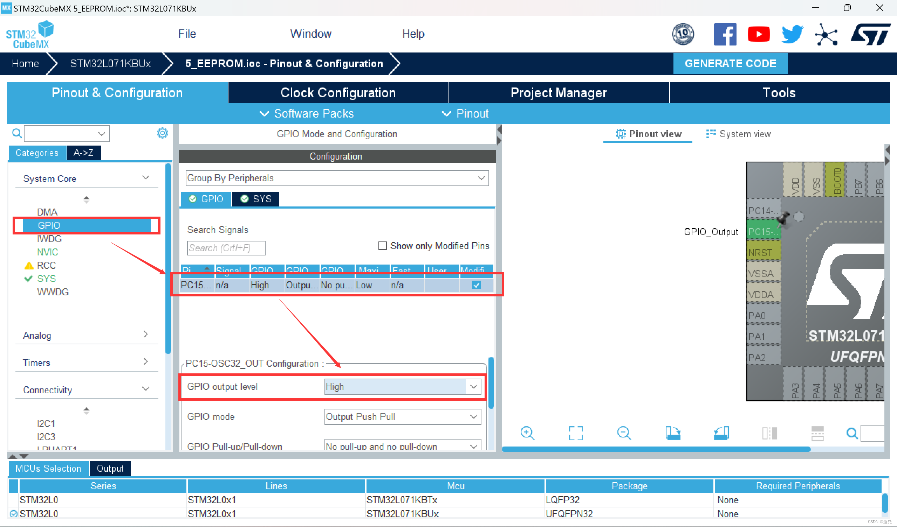
Task: Click the RCC warning item
Action: click(46, 265)
